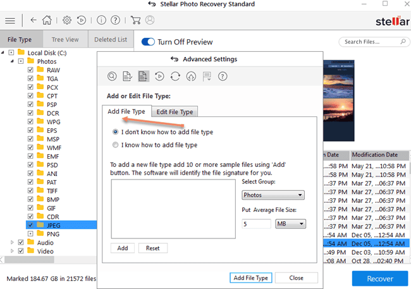Select the Edit File Type tab
This screenshot has height=289, width=411.
pyautogui.click(x=175, y=112)
